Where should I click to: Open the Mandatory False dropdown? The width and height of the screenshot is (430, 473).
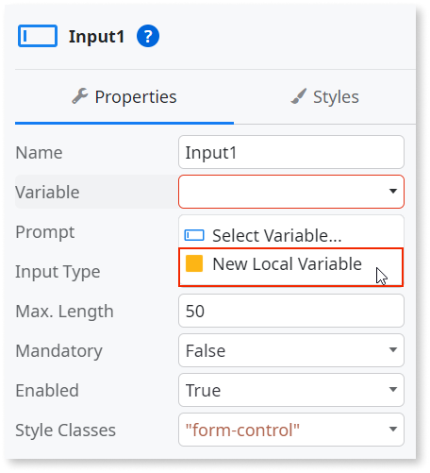pos(291,350)
